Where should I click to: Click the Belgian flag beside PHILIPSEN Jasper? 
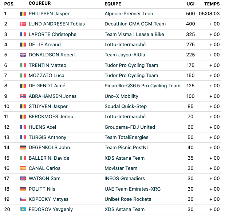pyautogui.click(x=23, y=14)
